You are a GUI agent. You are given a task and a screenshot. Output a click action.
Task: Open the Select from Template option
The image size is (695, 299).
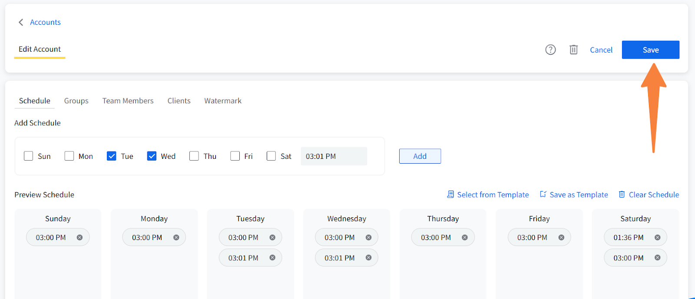[488, 195]
